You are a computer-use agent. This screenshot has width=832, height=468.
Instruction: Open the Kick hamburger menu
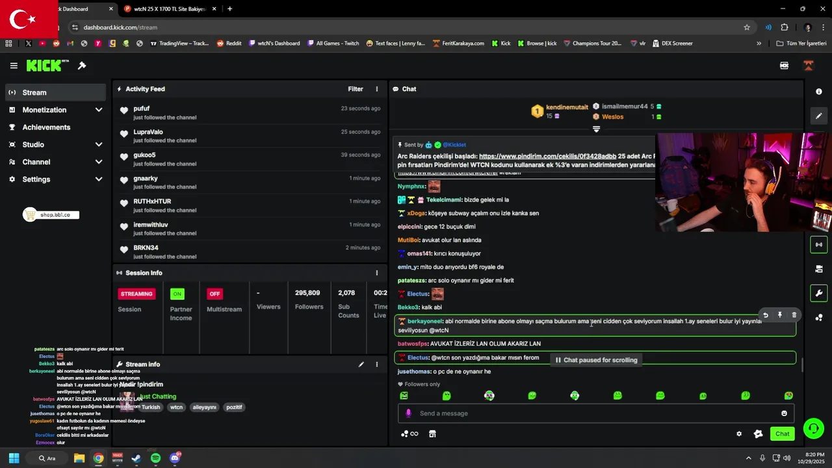coord(14,66)
